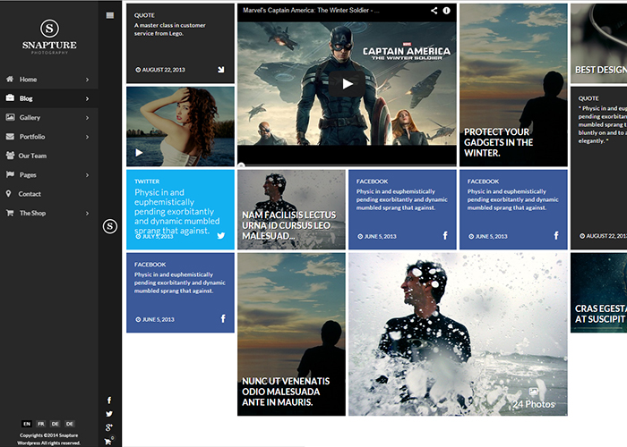
Task: Click the Contact map pin icon
Action: click(x=8, y=194)
